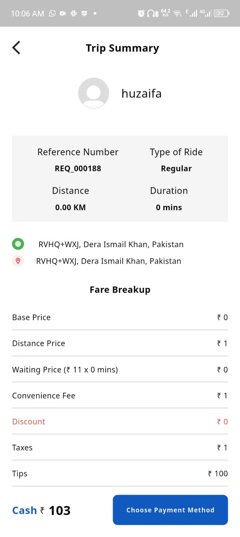
Task: Tap the Wi-Fi signal icon
Action: (x=177, y=13)
